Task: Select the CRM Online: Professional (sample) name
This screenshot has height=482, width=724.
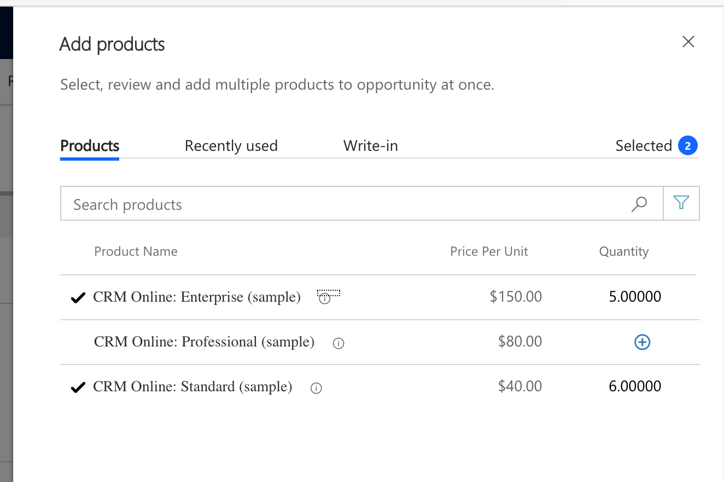Action: [x=204, y=342]
